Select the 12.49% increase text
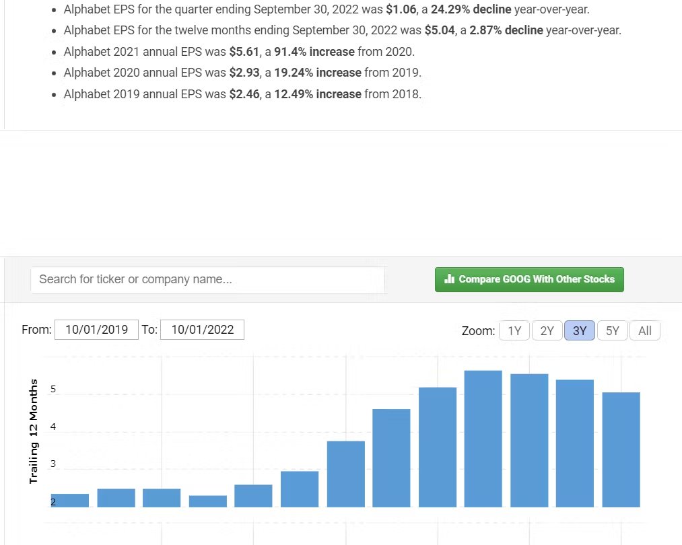Image resolution: width=682 pixels, height=545 pixels. 318,94
